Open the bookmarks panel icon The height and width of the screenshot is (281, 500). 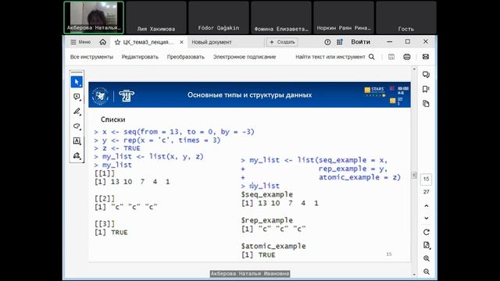tap(426, 89)
